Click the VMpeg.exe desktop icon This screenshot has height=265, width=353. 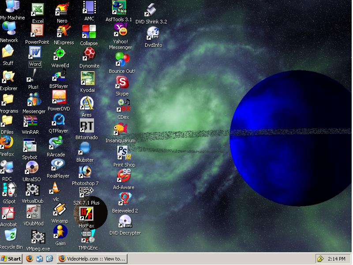pos(38,237)
